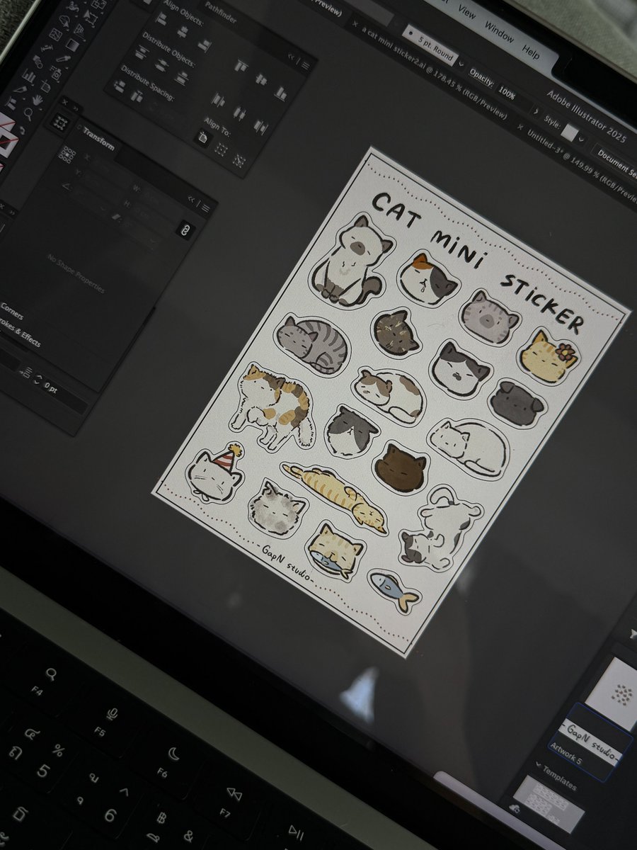Image resolution: width=637 pixels, height=850 pixels.
Task: Click Vertical Align Bottom in Align Objects
Action: click(280, 93)
